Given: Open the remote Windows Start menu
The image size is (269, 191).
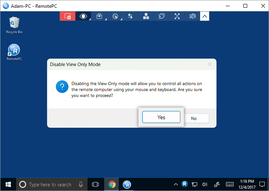Looking at the screenshot, I should tap(8, 184).
